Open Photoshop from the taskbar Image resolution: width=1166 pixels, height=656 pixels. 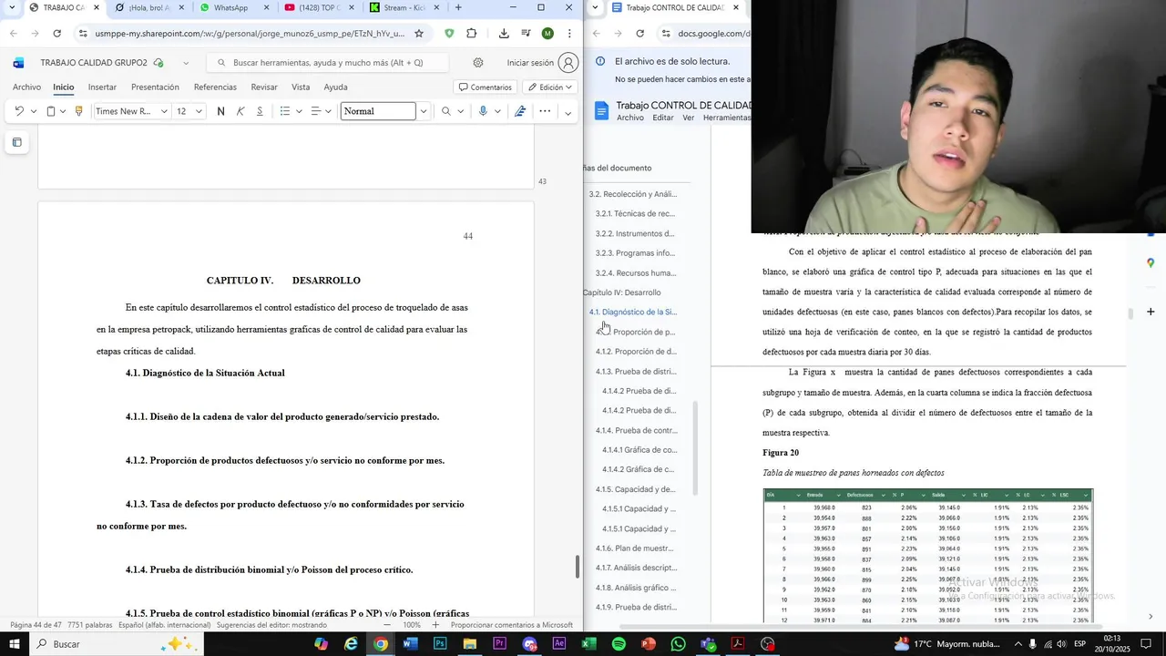440,644
